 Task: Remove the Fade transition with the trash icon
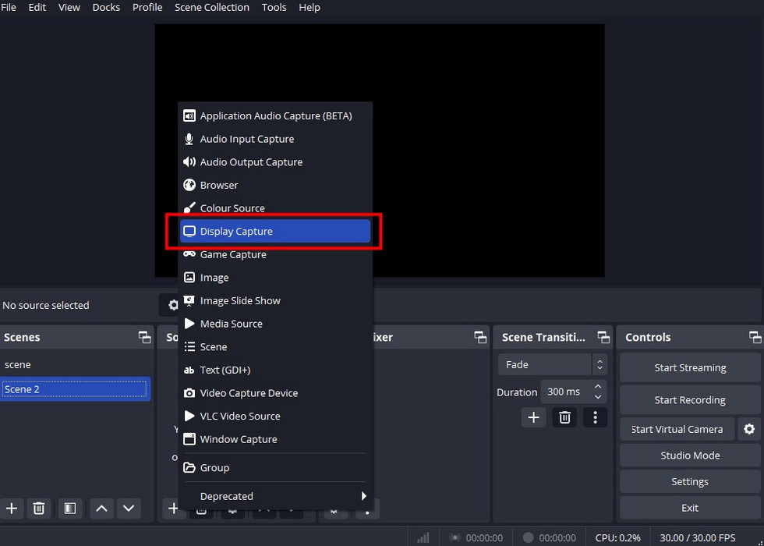point(564,418)
